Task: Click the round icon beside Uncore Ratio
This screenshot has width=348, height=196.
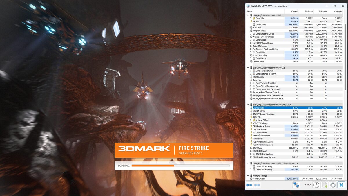Action: (x=251, y=62)
